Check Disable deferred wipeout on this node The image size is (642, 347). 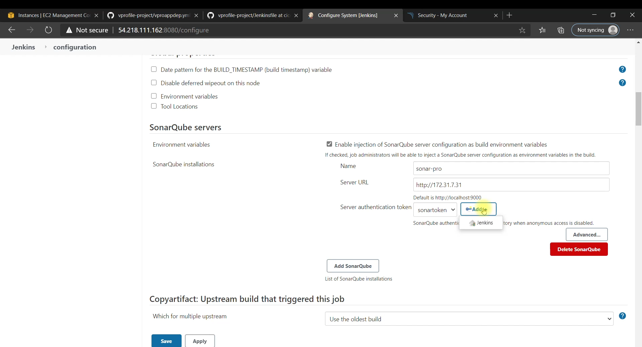(x=154, y=82)
